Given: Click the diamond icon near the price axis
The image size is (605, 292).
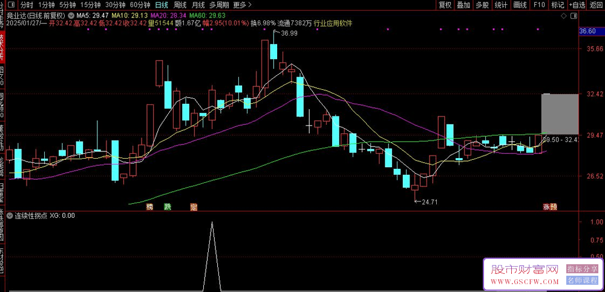Looking at the screenshot, I should [563, 16].
